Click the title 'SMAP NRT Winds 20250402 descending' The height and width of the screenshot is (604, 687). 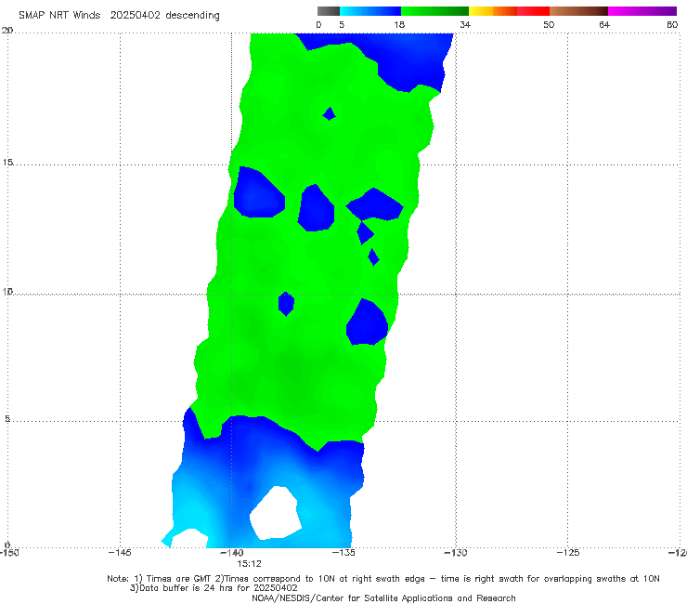[119, 15]
